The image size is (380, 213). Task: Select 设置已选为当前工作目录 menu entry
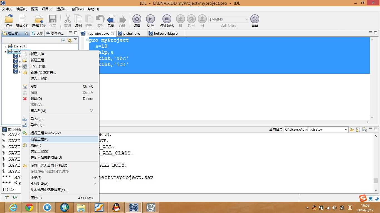[x=60, y=165]
